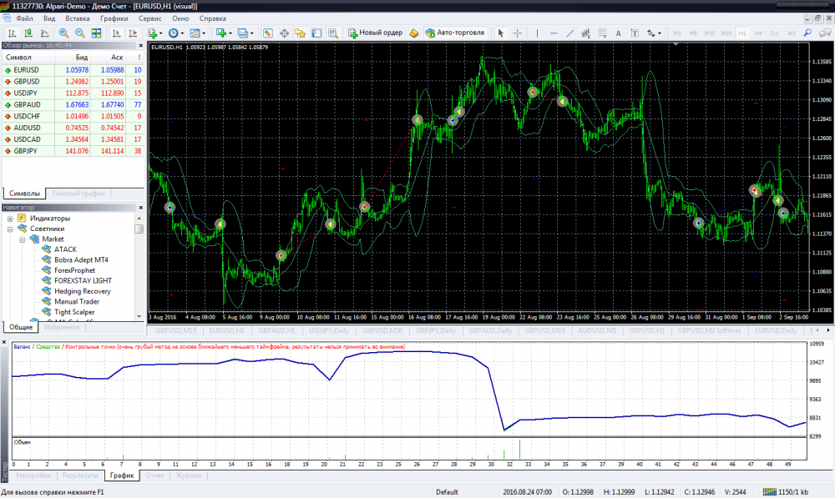Open Настройки tester tab
This screenshot has width=835, height=498.
33,475
